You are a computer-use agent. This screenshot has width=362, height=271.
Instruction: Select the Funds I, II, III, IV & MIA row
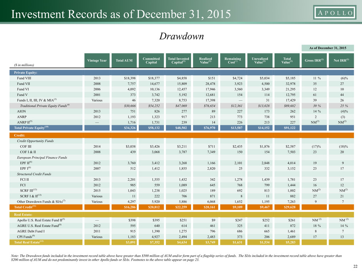pos(181,100)
